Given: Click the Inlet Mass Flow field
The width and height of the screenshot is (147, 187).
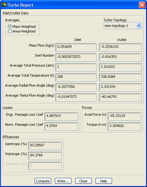Looking at the screenshot, I should coord(76,47).
